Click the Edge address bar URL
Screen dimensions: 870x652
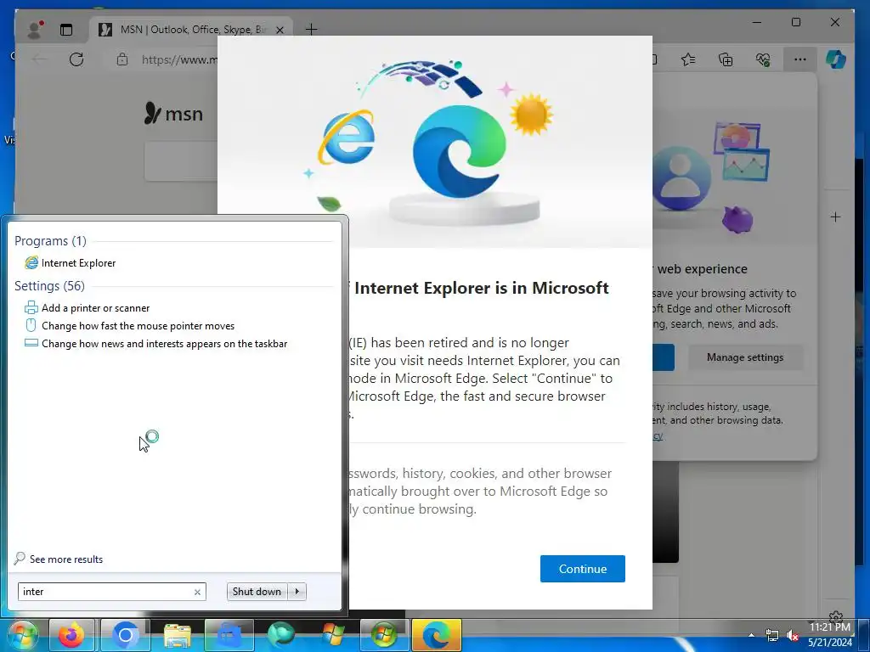(179, 60)
